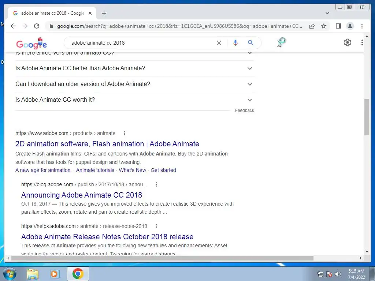The width and height of the screenshot is (375, 281).
Task: Open the Google apps menu dots
Action: [362, 42]
